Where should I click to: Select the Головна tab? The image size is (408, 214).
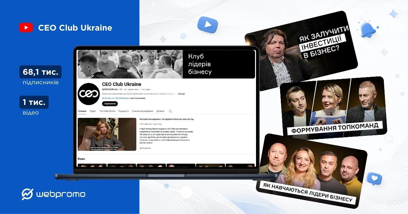tap(82, 111)
